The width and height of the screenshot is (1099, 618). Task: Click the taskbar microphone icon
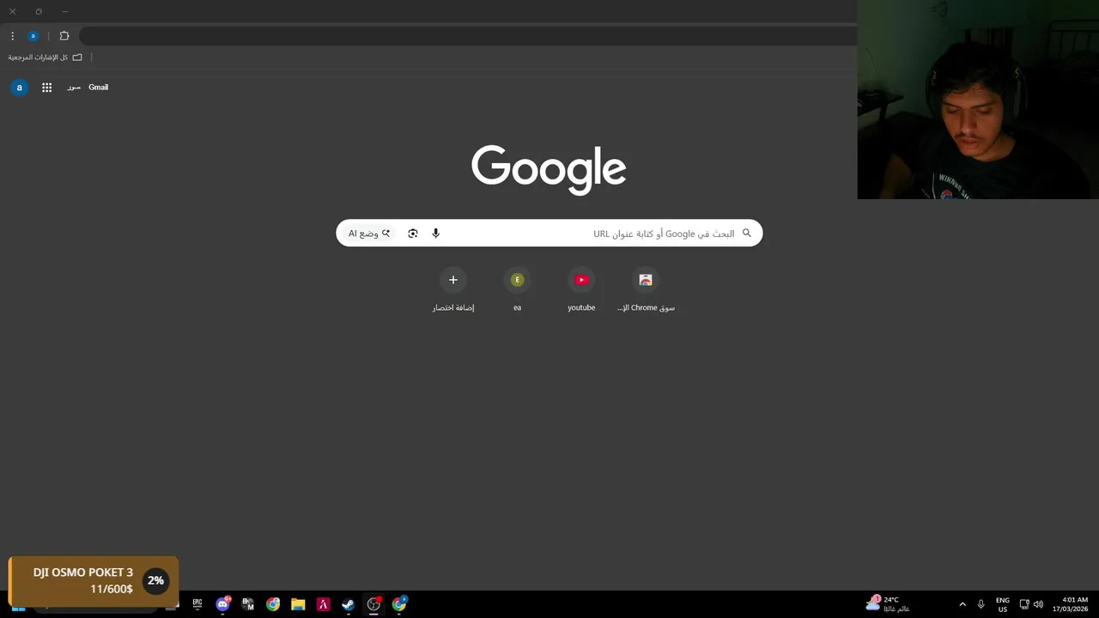981,604
